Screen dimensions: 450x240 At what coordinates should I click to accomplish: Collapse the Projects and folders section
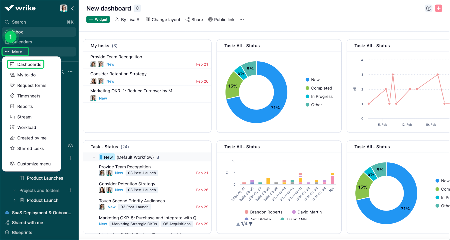[14, 190]
